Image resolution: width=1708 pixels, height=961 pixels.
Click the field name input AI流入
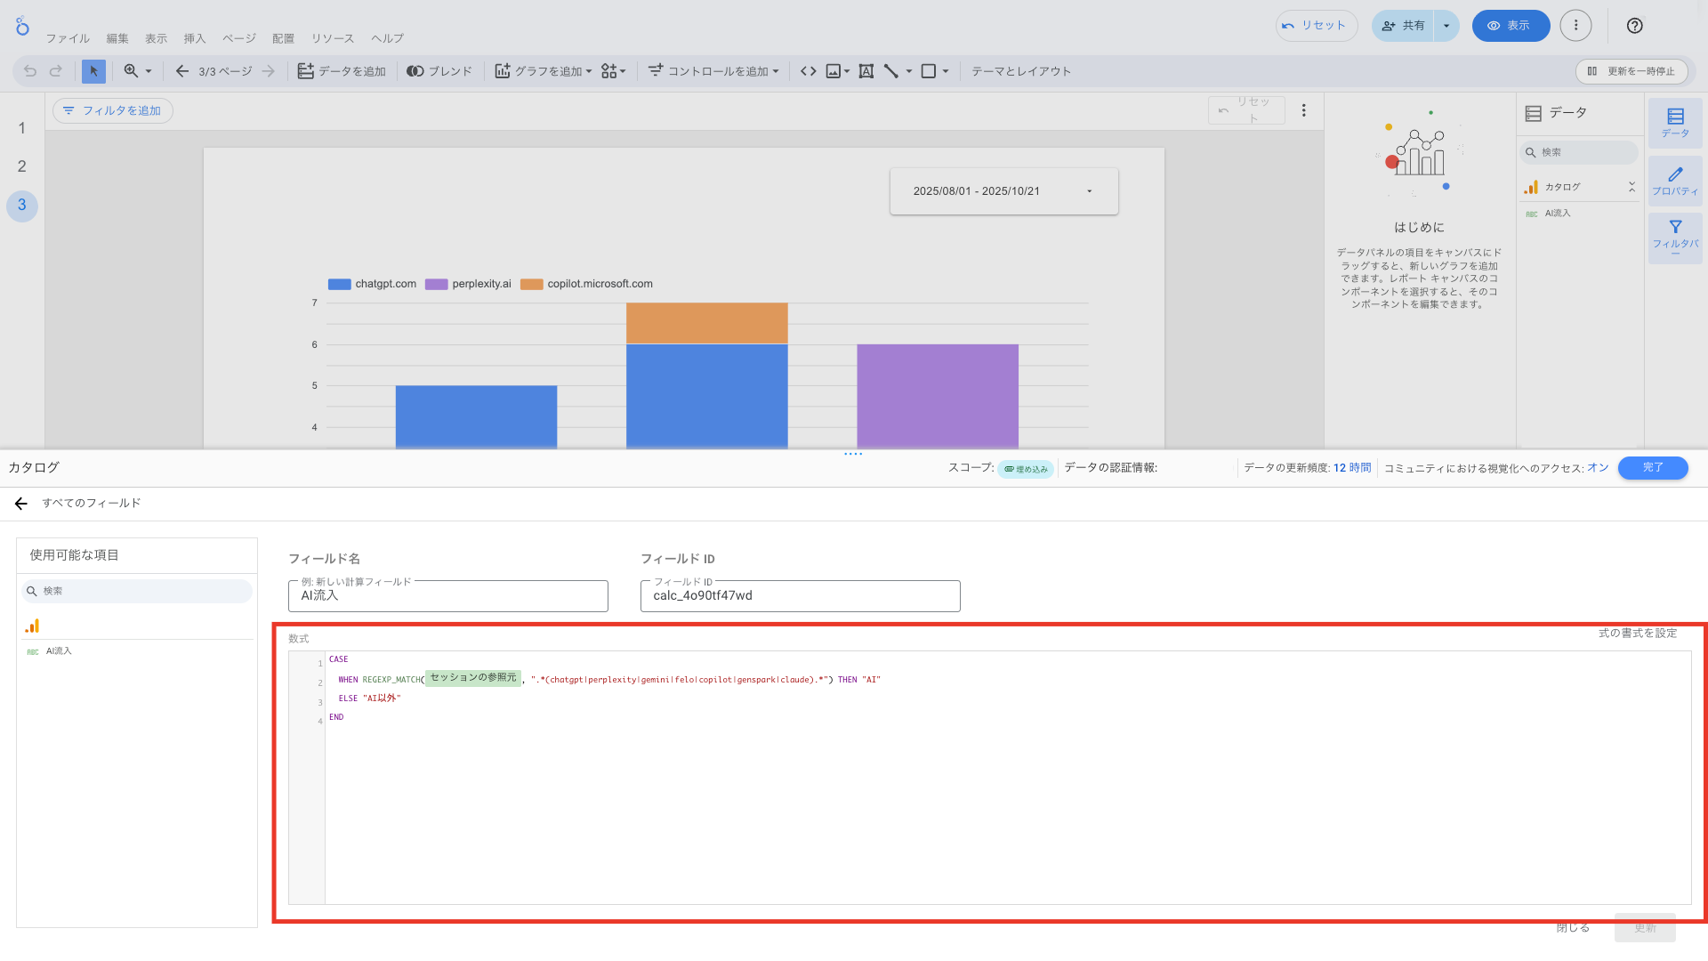point(447,596)
